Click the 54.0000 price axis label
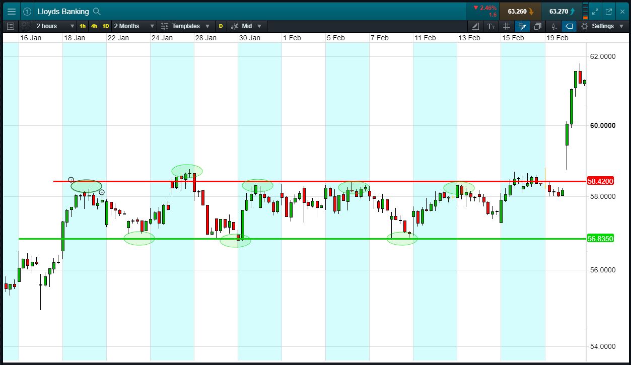The height and width of the screenshot is (365, 631). pos(603,347)
